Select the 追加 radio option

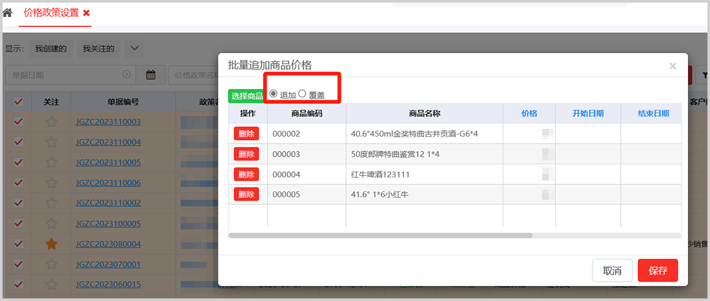[x=274, y=94]
